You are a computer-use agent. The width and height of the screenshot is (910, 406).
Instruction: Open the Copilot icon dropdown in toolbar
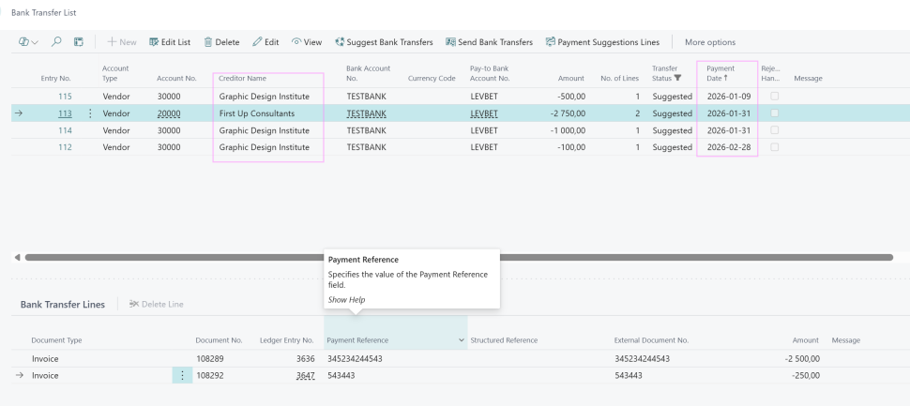coord(28,42)
